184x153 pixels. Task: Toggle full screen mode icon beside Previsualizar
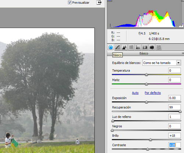pos(99,3)
